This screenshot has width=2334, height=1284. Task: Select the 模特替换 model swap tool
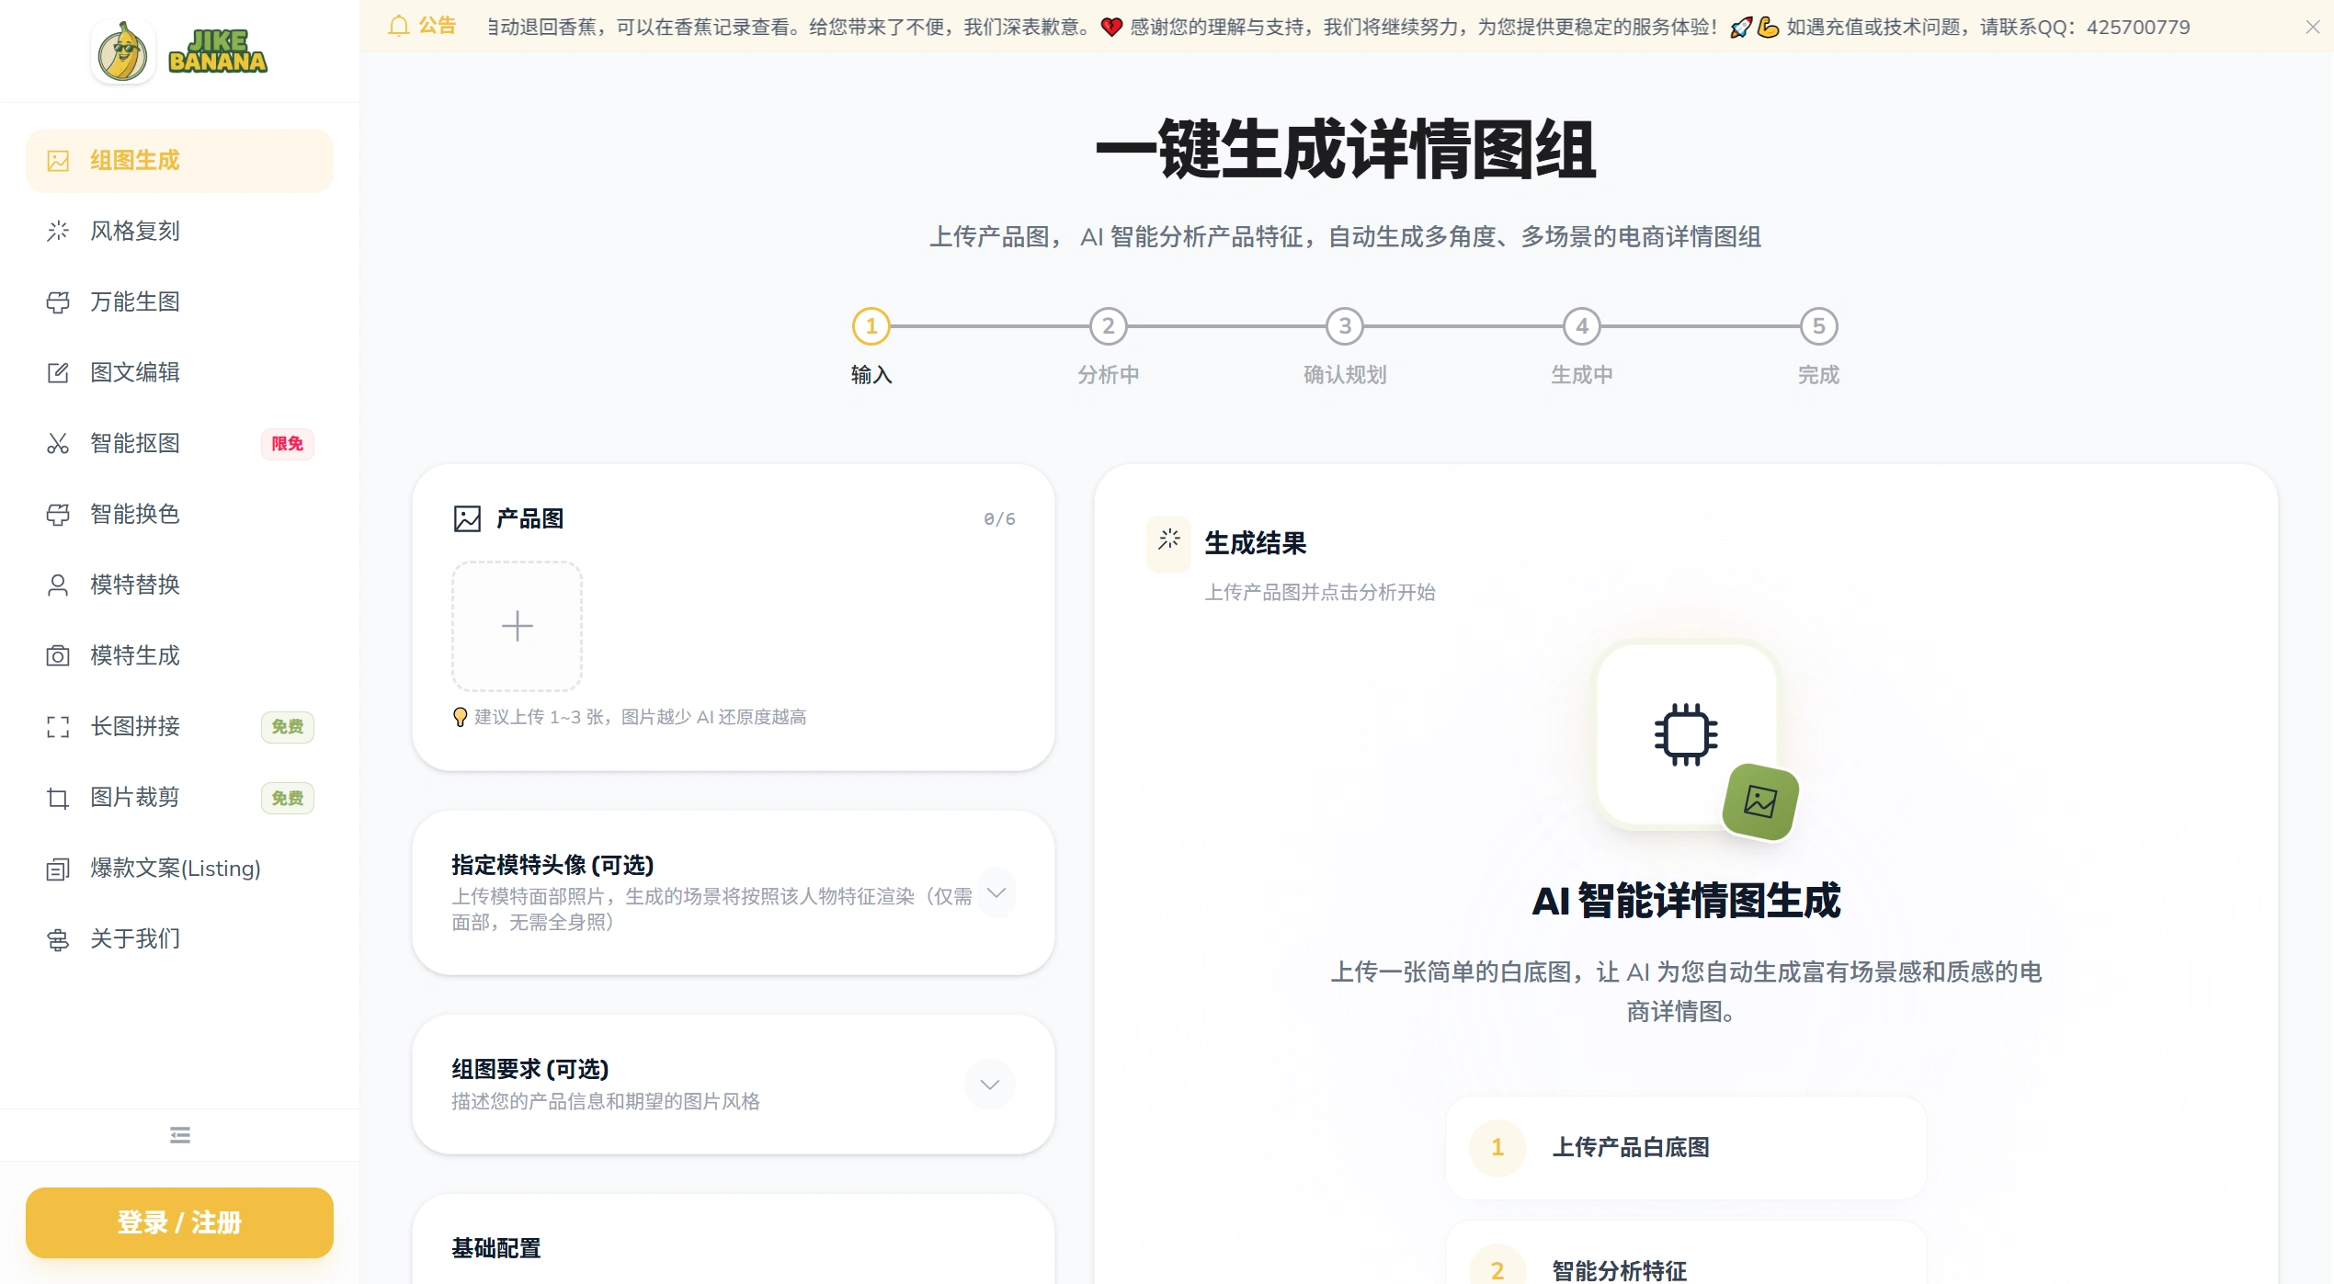(x=134, y=585)
